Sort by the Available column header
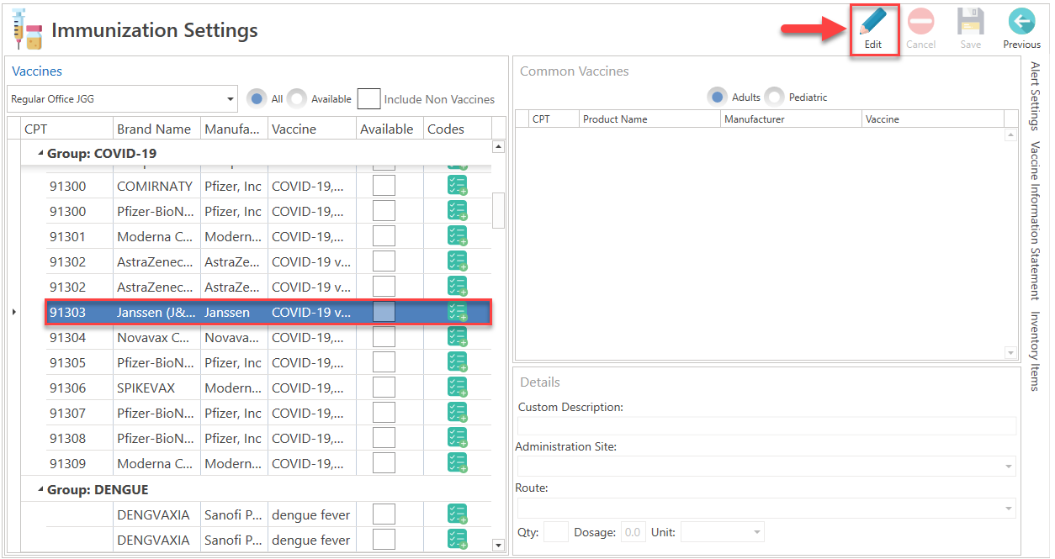 tap(390, 129)
